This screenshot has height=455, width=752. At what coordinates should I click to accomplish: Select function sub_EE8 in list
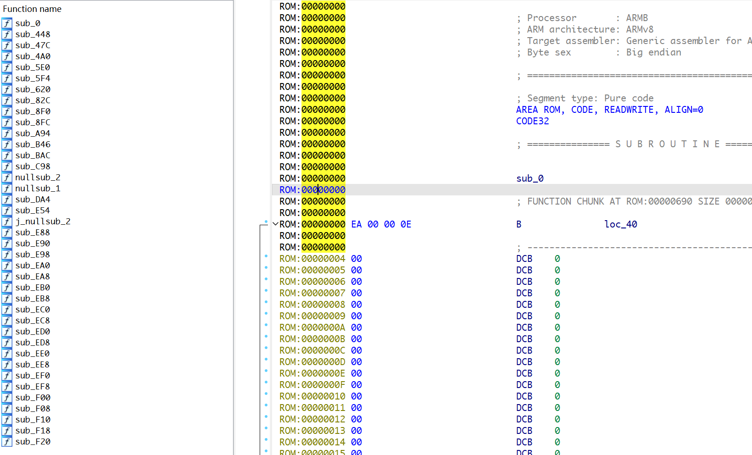coord(33,365)
